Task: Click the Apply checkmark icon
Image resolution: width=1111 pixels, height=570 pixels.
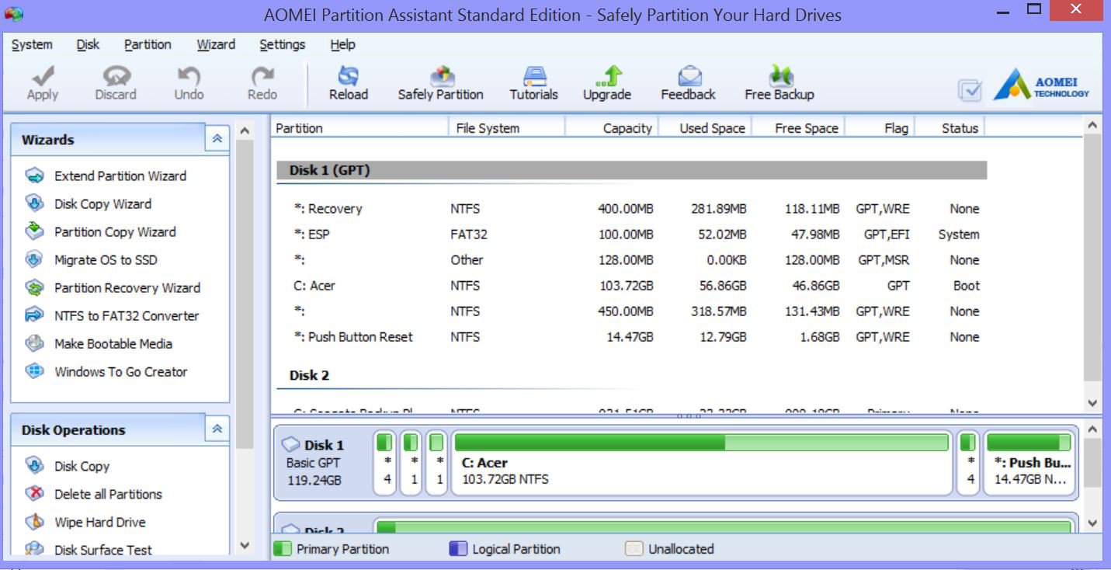Action: (43, 76)
